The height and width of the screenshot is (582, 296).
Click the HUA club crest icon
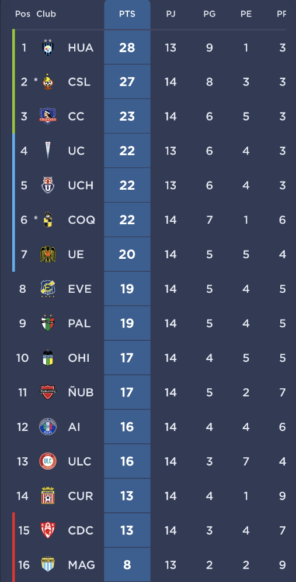pyautogui.click(x=48, y=47)
